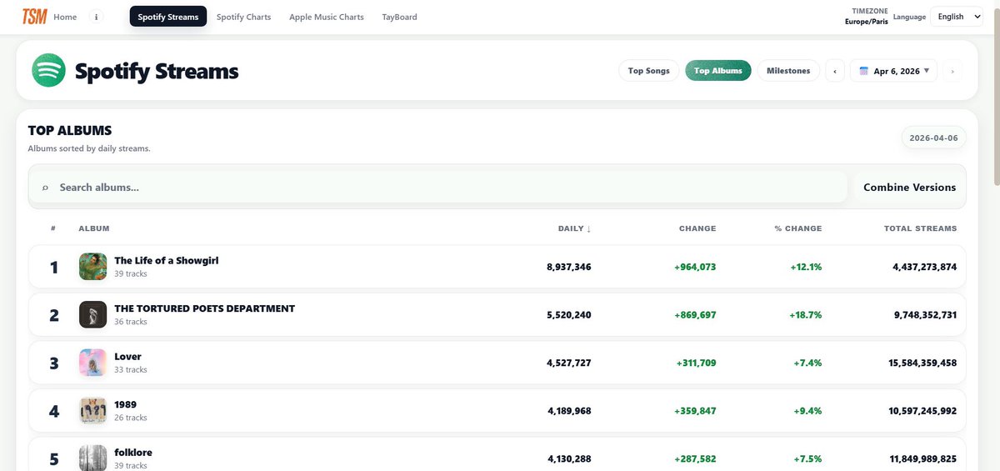Click total streams 15,584,359,458
This screenshot has width=1000, height=471.
tap(922, 363)
